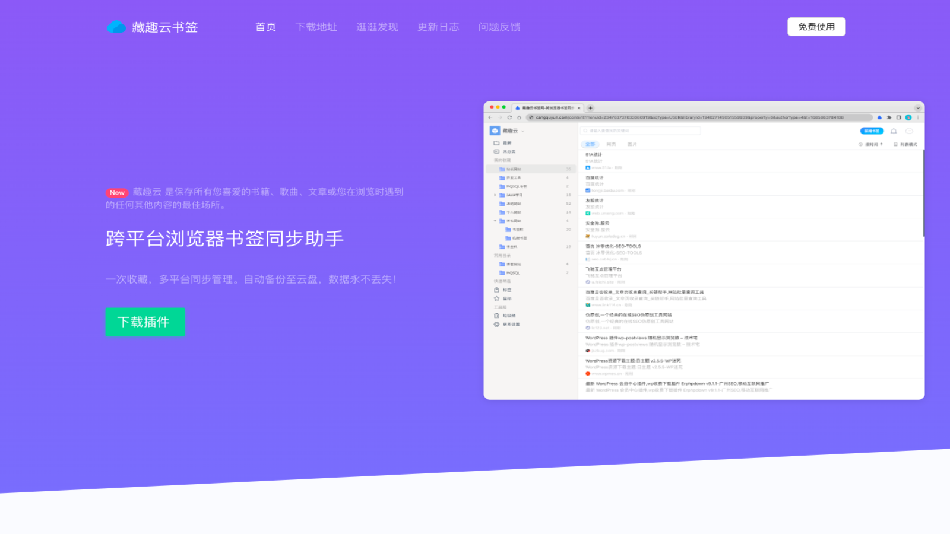950x534 pixels.
Task: View the 更新日志 page
Action: (438, 27)
